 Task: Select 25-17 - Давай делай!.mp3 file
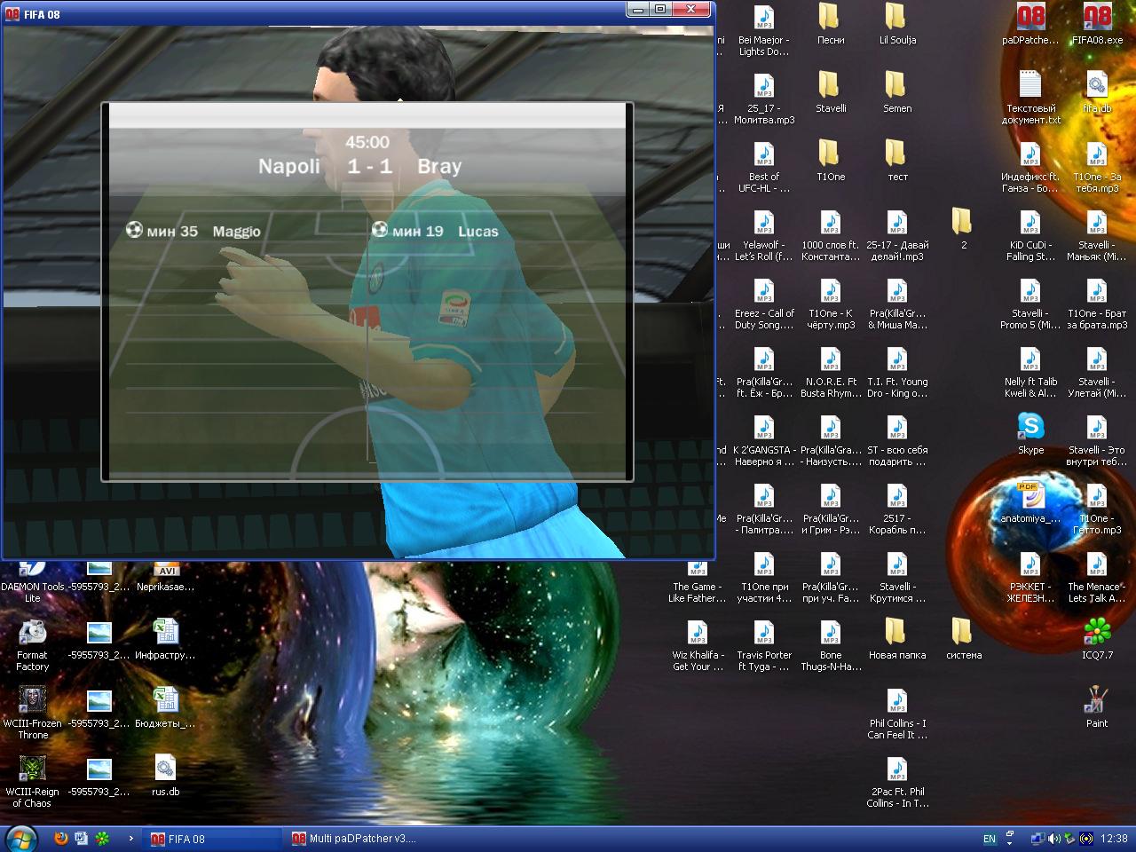897,234
